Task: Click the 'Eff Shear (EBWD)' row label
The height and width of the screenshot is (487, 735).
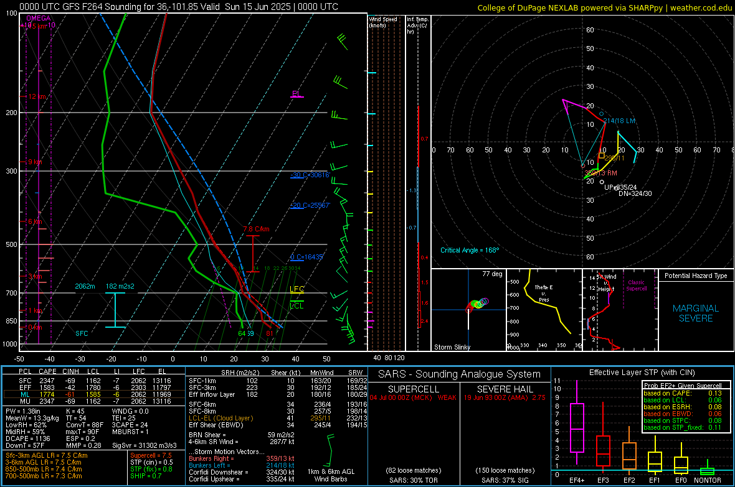Action: tap(216, 425)
